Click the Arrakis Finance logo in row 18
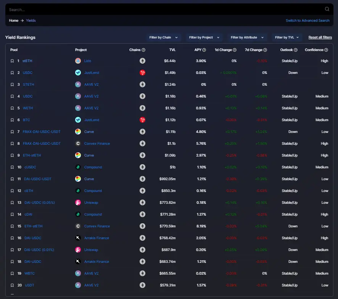 pos(78,262)
